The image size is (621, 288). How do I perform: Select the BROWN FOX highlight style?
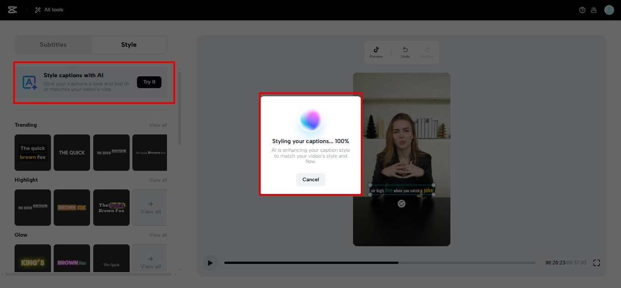71,208
